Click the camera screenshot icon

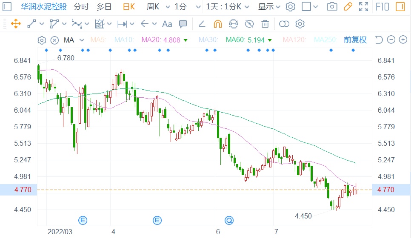pos(332,7)
